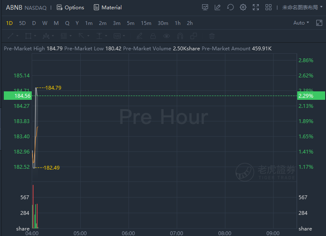Click the Pre-Market Amount 459.91K value
The height and width of the screenshot is (236, 326).
pyautogui.click(x=262, y=49)
